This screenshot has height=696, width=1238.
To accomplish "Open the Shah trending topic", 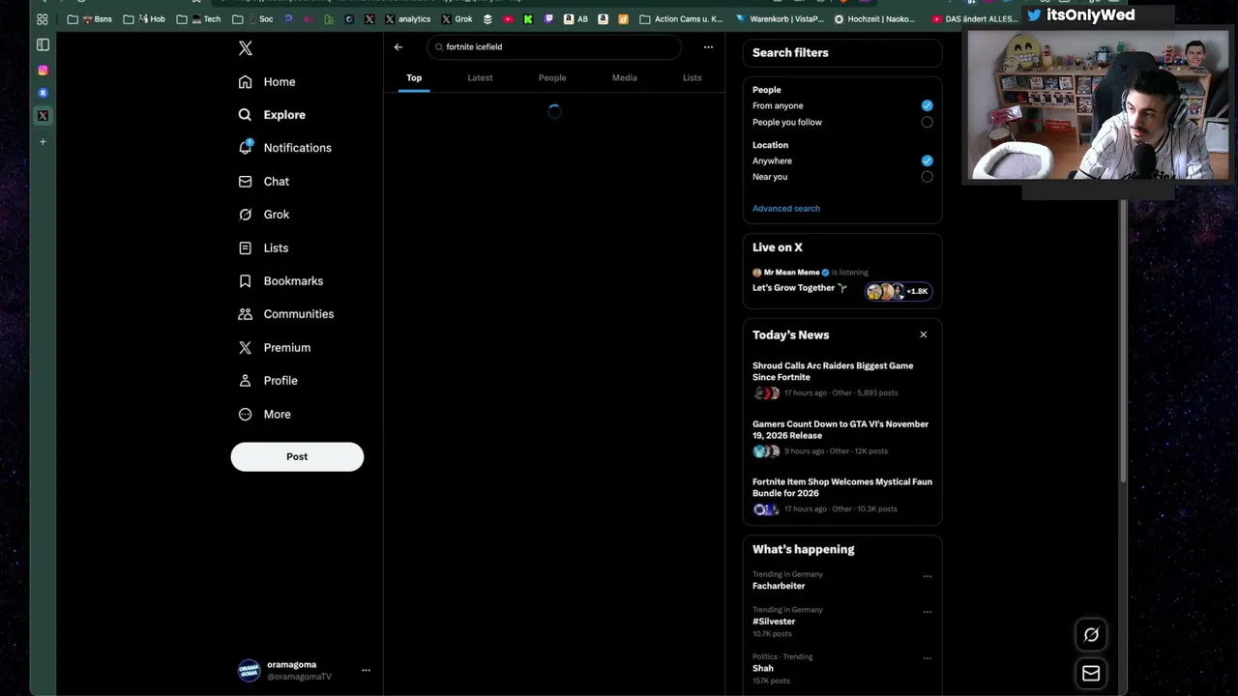I will [763, 668].
